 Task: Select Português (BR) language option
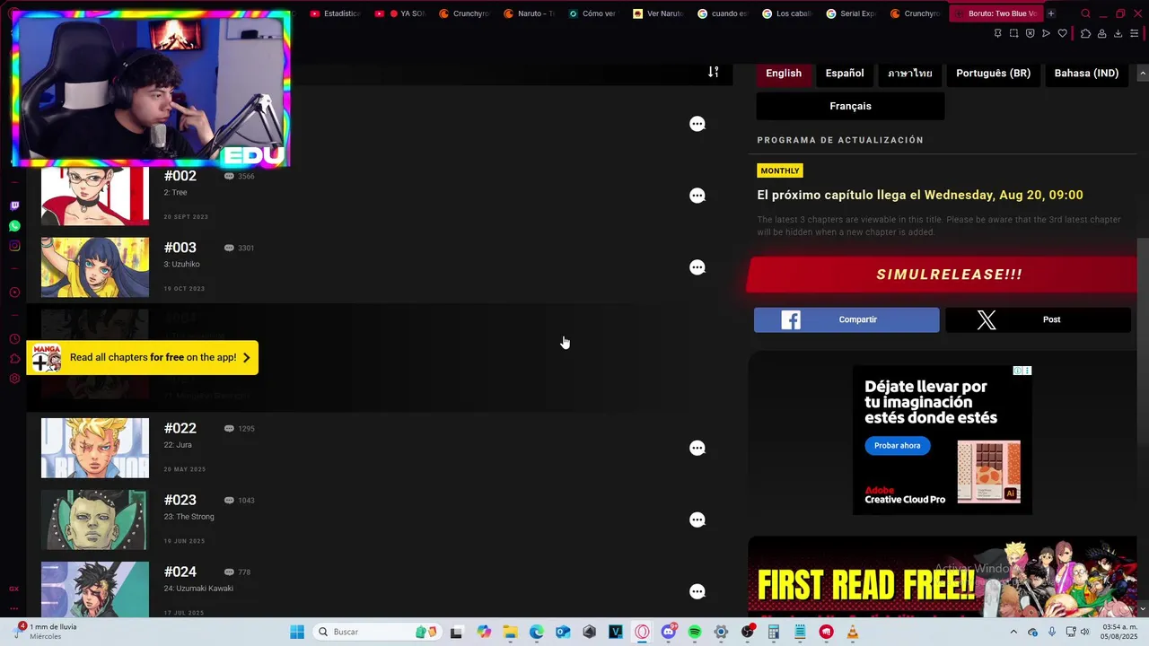993,74
